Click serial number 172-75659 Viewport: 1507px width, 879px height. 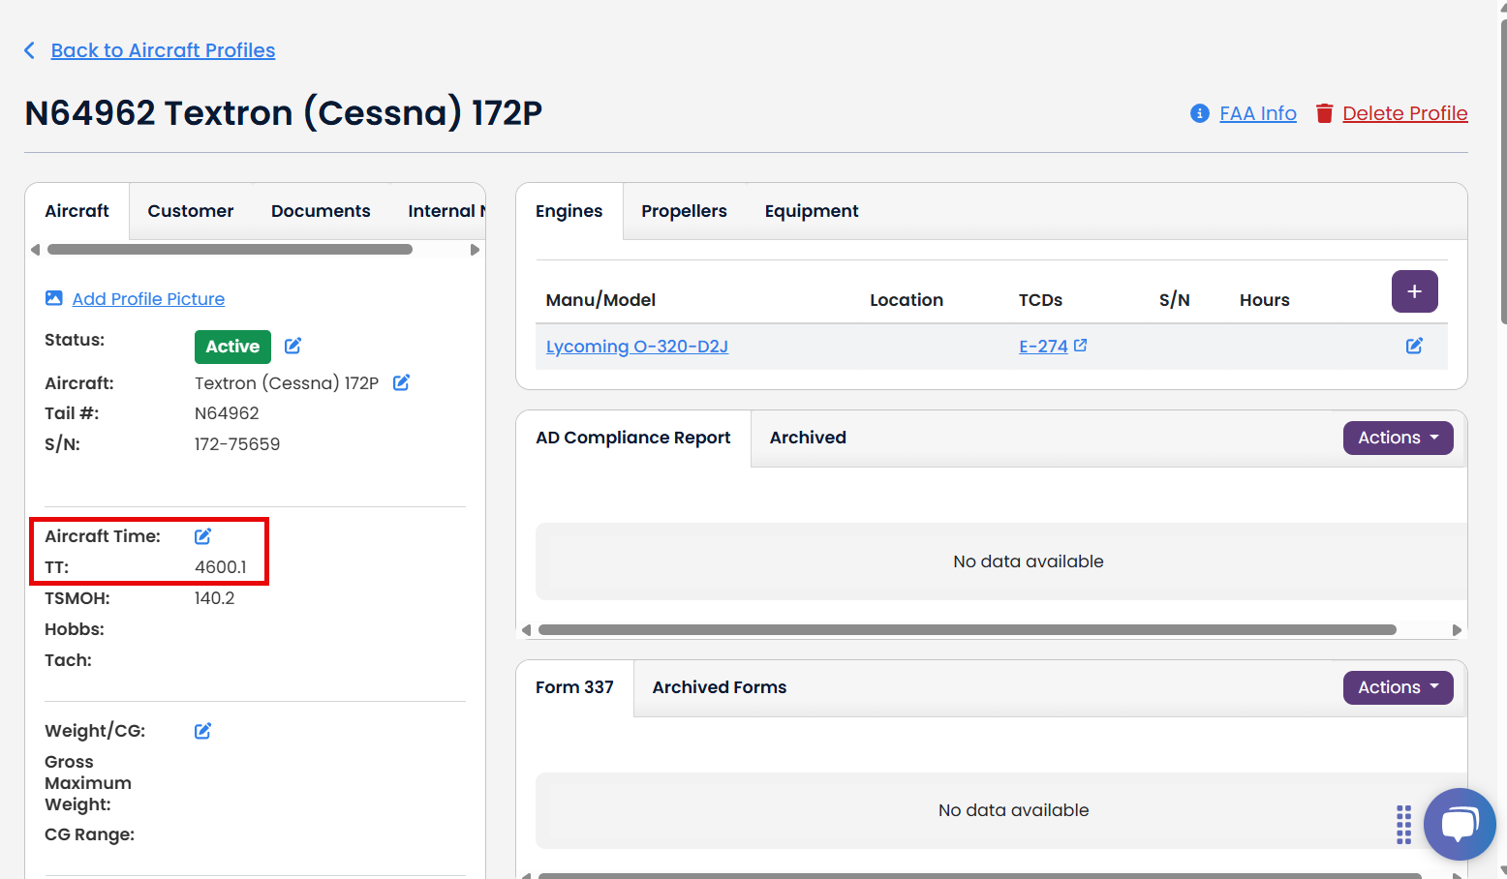coord(237,444)
